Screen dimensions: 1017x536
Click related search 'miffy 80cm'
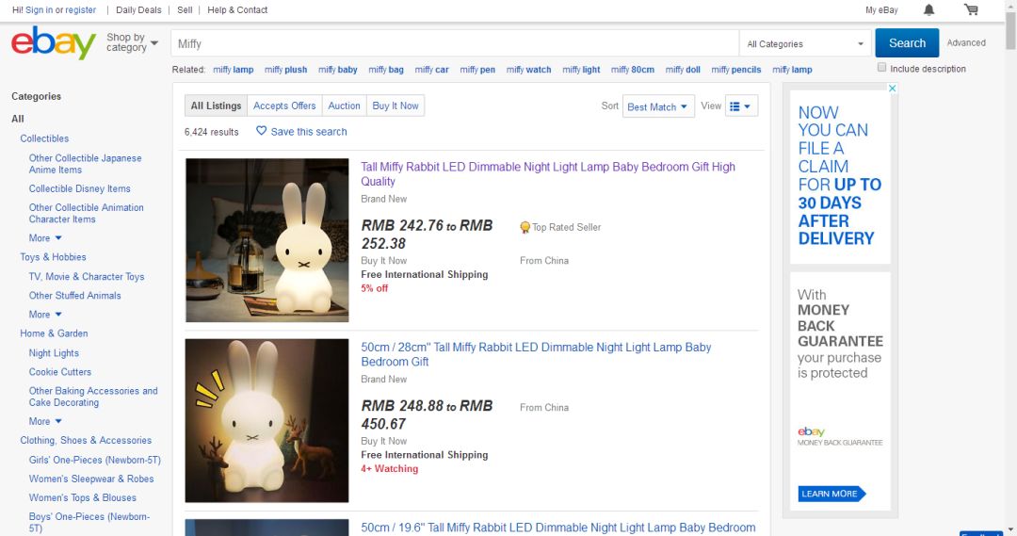(633, 70)
